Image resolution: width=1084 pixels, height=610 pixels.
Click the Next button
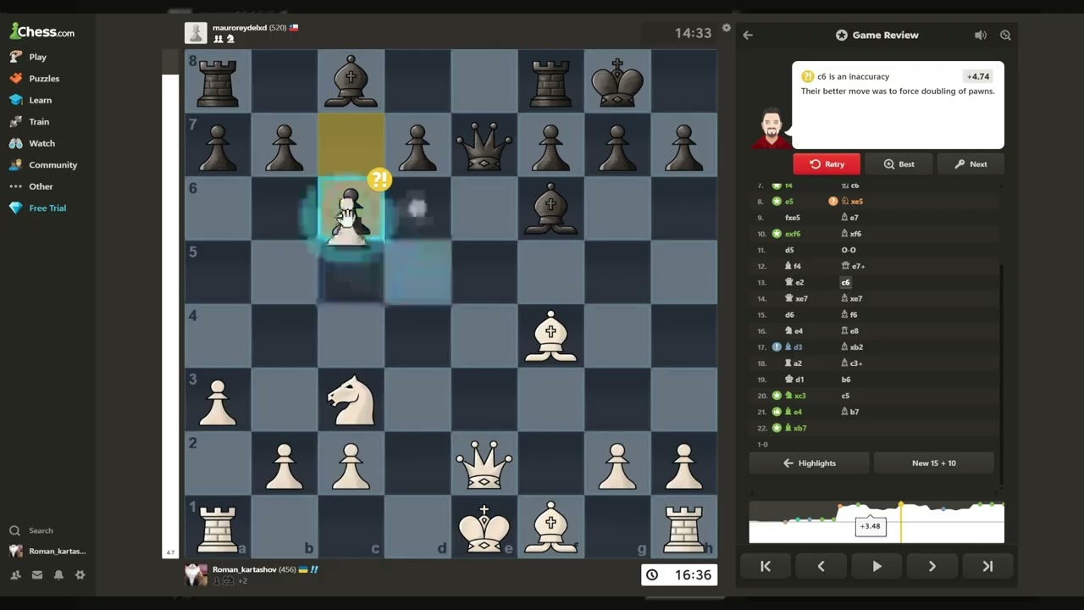(x=971, y=164)
